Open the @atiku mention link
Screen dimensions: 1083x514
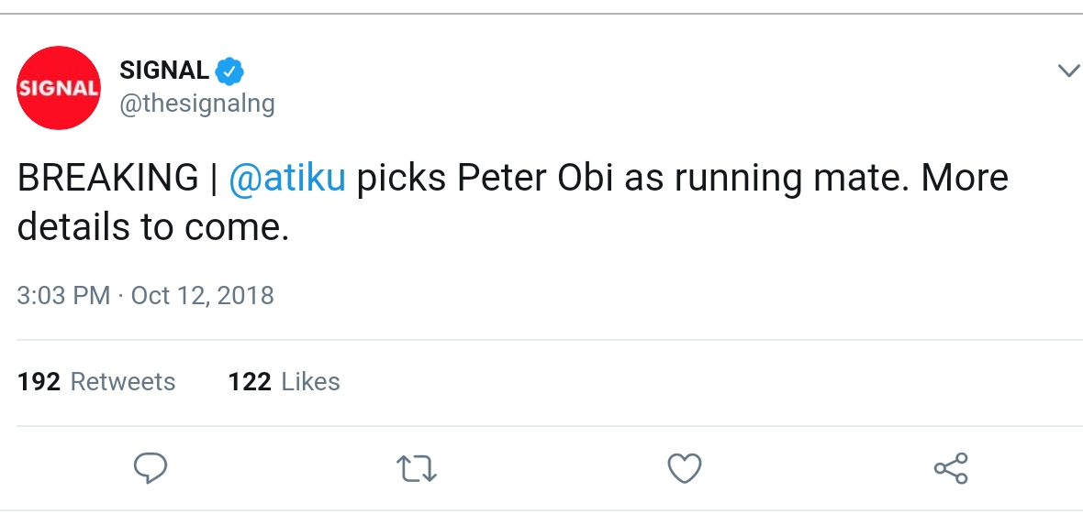(286, 177)
